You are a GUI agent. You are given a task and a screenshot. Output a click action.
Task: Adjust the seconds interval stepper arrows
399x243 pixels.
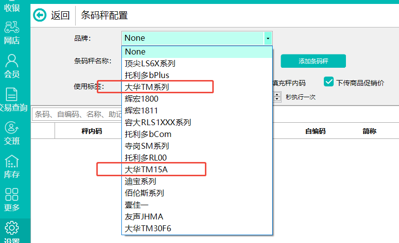click(277, 97)
